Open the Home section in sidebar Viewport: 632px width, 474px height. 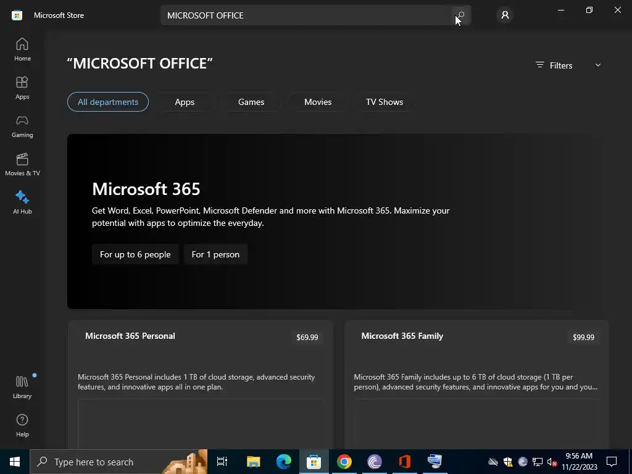coord(22,50)
